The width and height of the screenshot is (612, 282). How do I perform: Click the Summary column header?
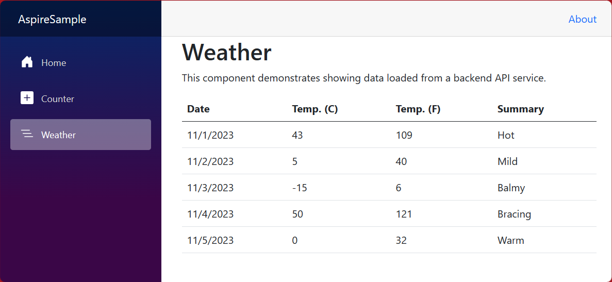(x=520, y=109)
